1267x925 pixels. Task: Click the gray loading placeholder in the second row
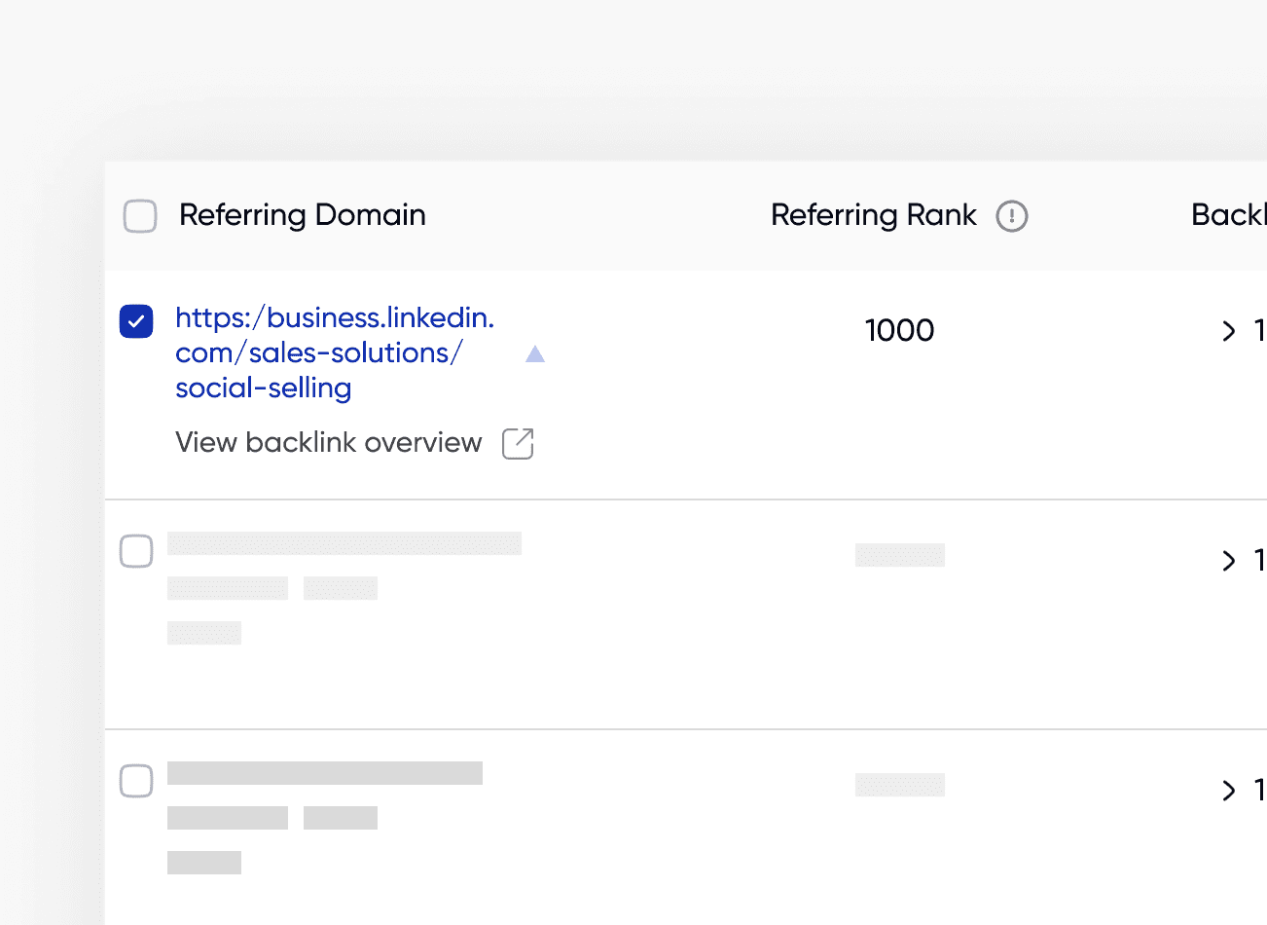[x=344, y=543]
